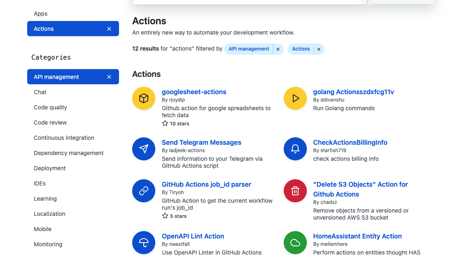453x257 pixels.
Task: Click the red trash icon for Delete S3 Objects
Action: (x=295, y=191)
